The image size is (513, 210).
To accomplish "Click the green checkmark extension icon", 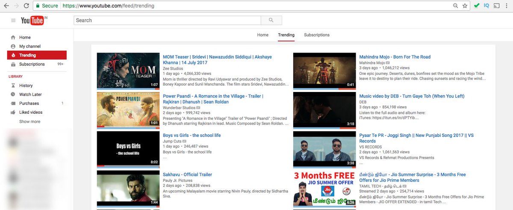I will click(477, 6).
